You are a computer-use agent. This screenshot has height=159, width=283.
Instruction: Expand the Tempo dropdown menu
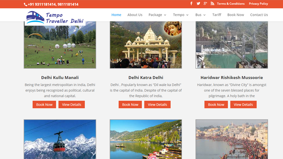click(x=181, y=15)
